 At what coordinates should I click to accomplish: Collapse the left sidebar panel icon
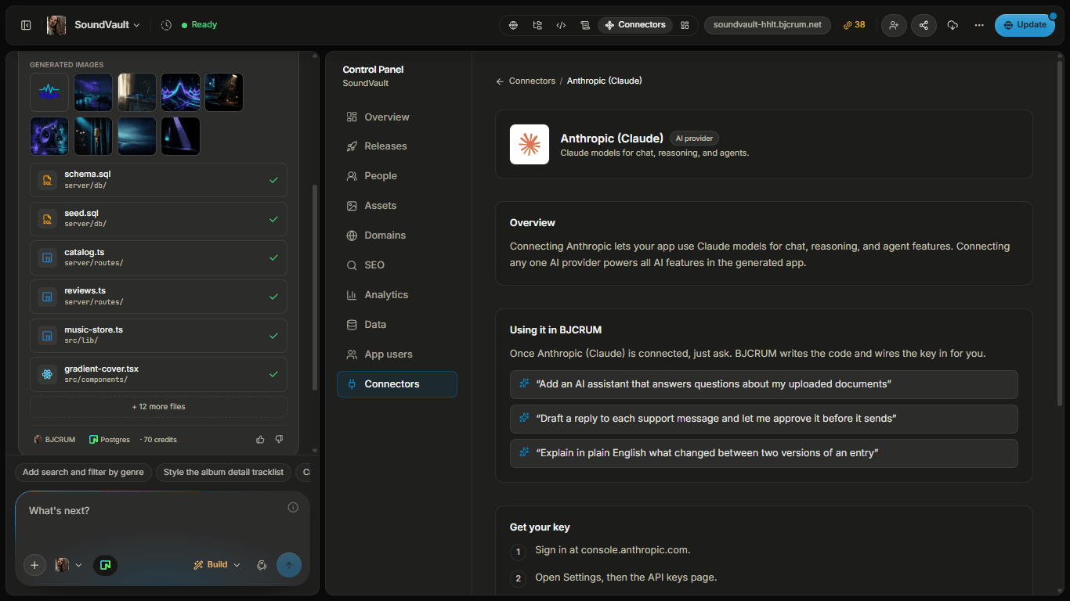(26, 25)
